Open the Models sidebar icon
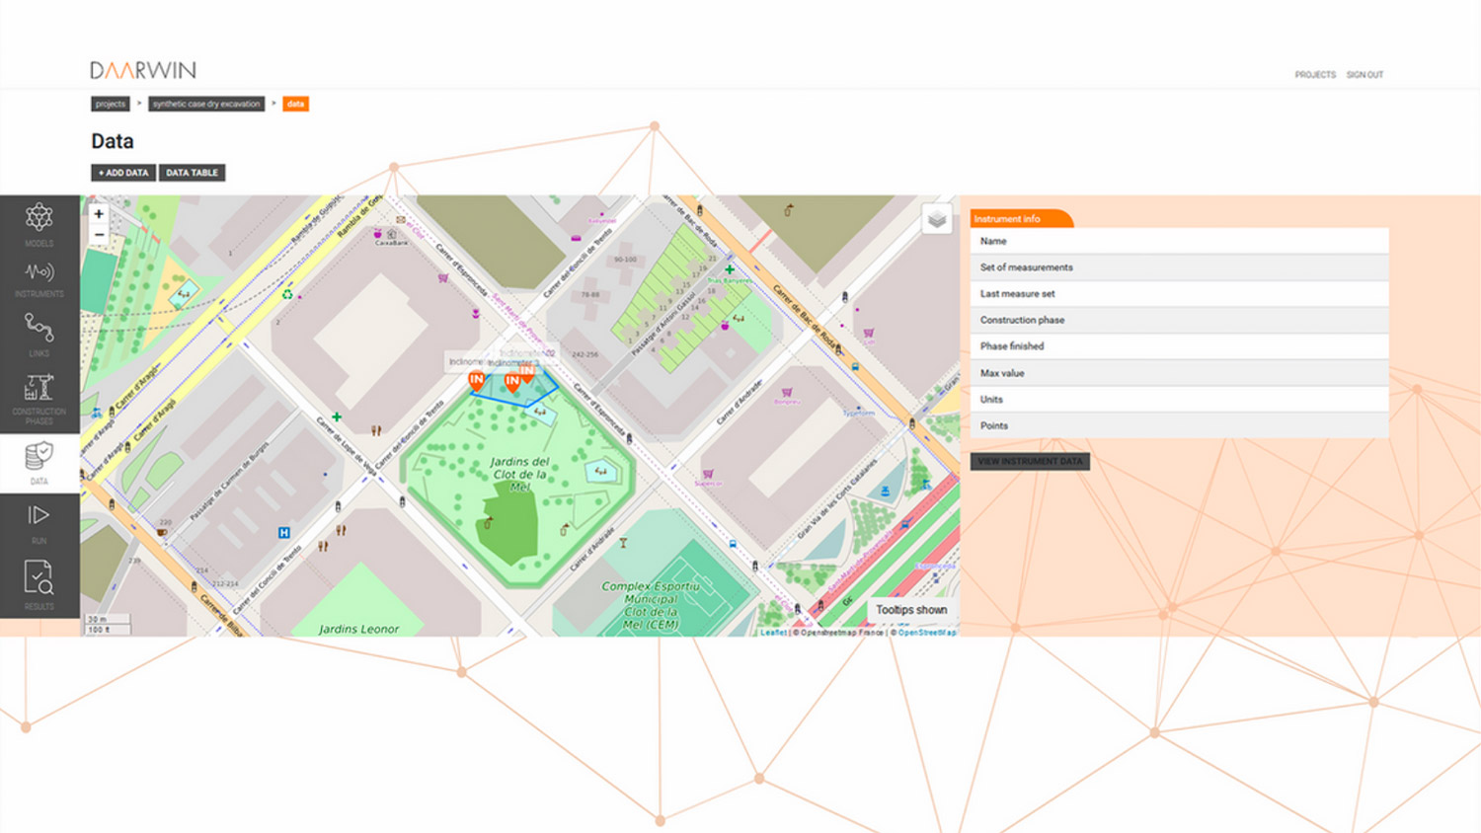Viewport: 1481px width, 833px height. coord(39,223)
